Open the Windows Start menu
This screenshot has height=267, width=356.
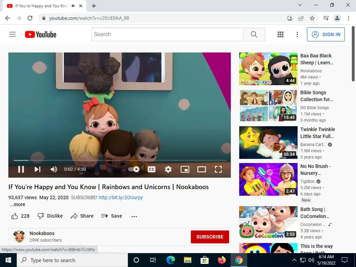coord(8,260)
